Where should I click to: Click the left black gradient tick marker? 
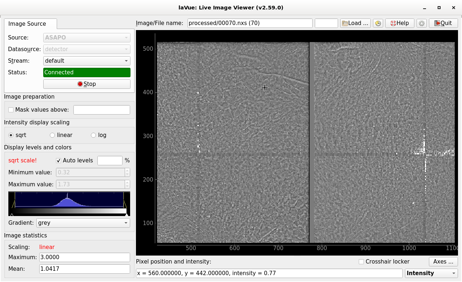point(12,215)
